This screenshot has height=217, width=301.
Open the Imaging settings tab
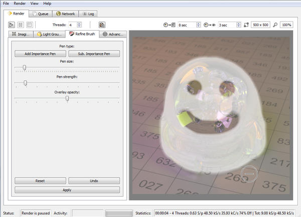click(x=21, y=34)
